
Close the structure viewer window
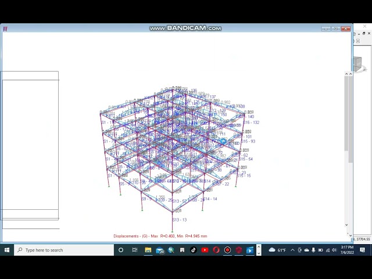346,28
